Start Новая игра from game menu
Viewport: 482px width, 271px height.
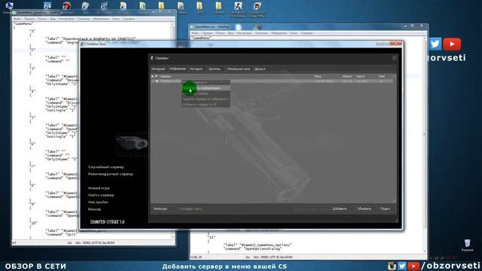(99, 188)
